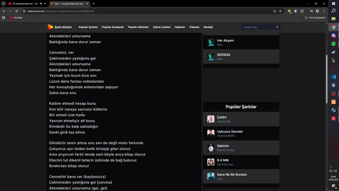Open Sana Ne Be Bundan by Ozbi

tap(241, 176)
